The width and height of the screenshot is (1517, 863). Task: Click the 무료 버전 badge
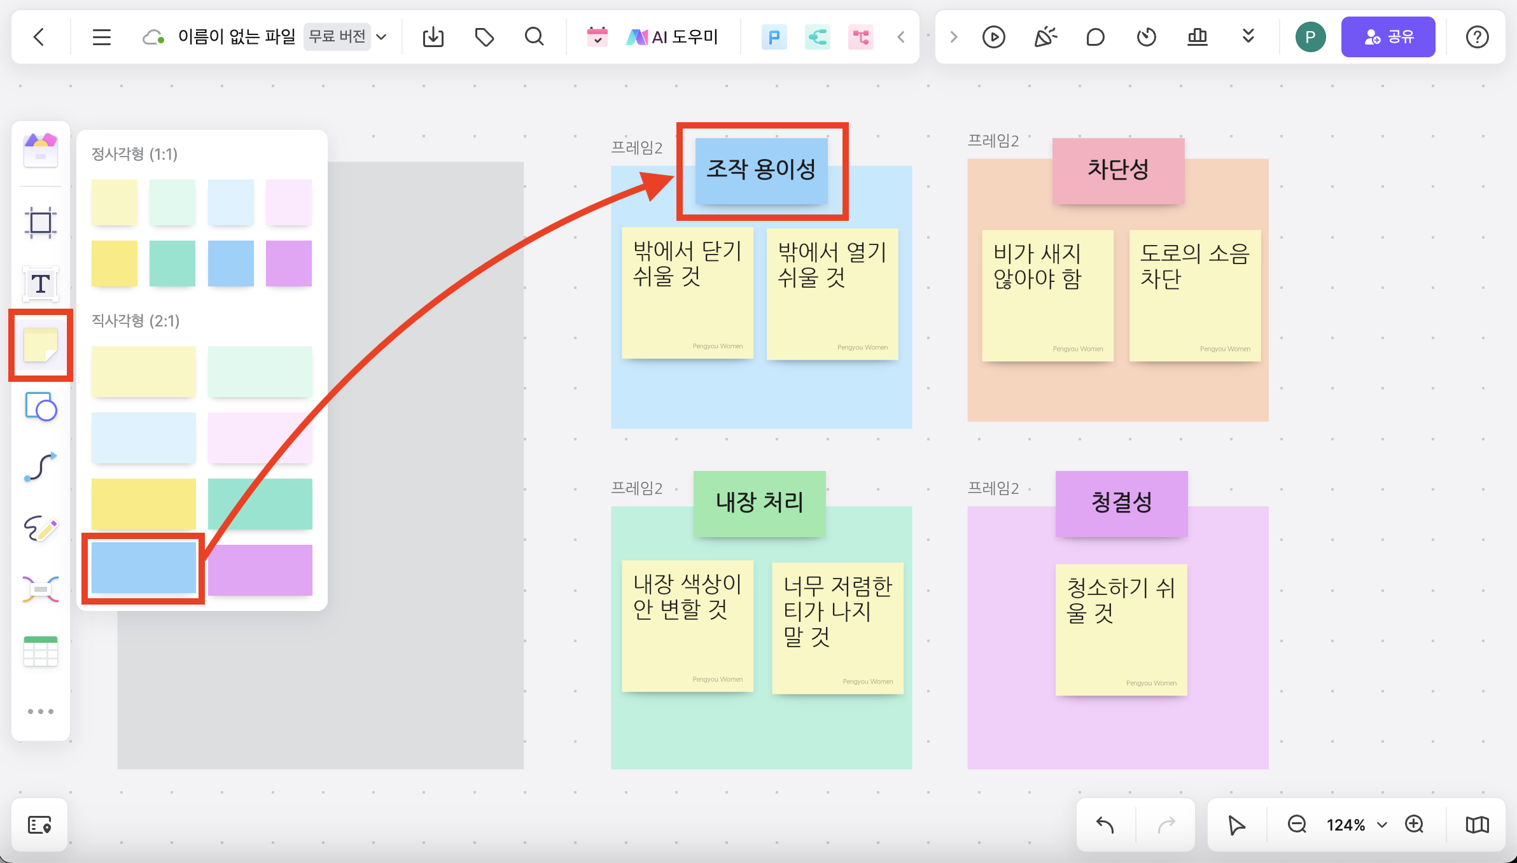(337, 36)
